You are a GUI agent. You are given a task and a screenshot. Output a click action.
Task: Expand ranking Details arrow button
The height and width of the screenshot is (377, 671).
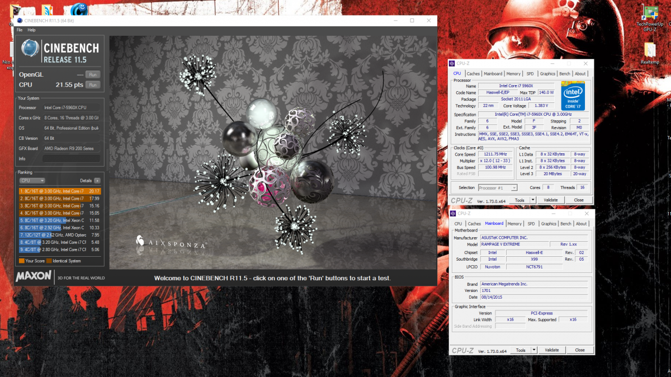[x=97, y=181]
